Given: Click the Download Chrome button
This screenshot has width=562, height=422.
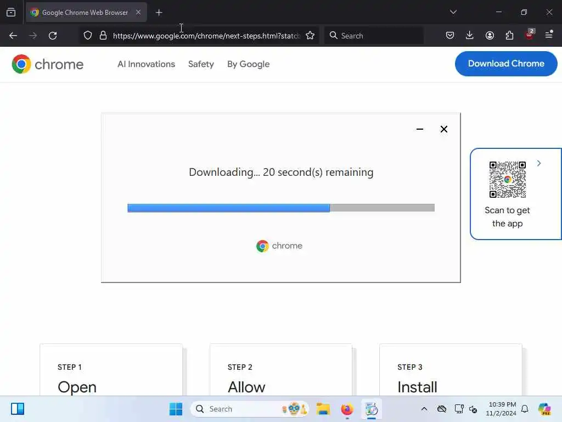Looking at the screenshot, I should click(x=506, y=64).
